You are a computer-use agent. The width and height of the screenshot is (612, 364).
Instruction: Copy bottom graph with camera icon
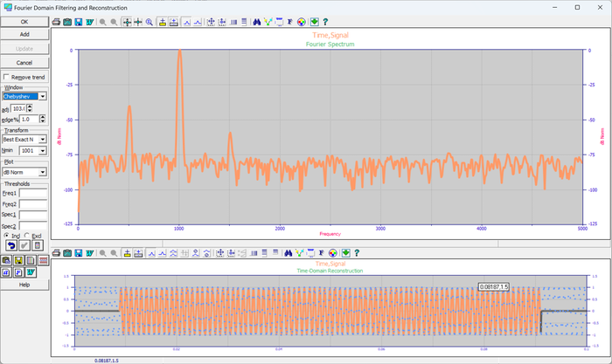click(67, 253)
